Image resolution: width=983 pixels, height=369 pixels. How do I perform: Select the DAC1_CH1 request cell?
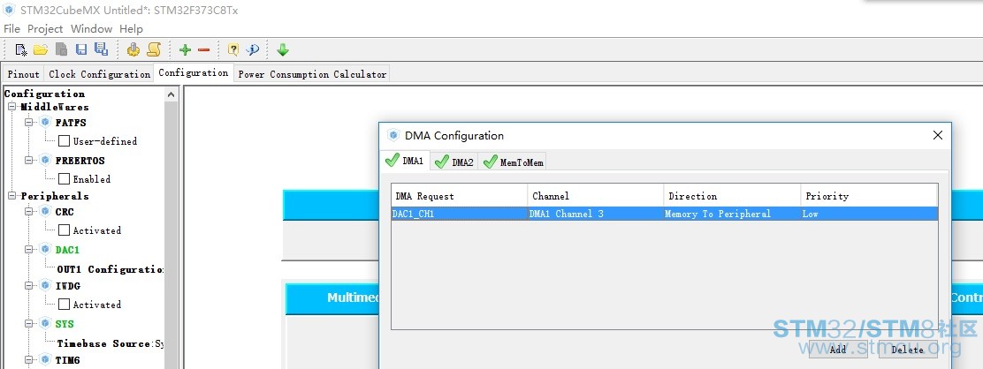(460, 214)
